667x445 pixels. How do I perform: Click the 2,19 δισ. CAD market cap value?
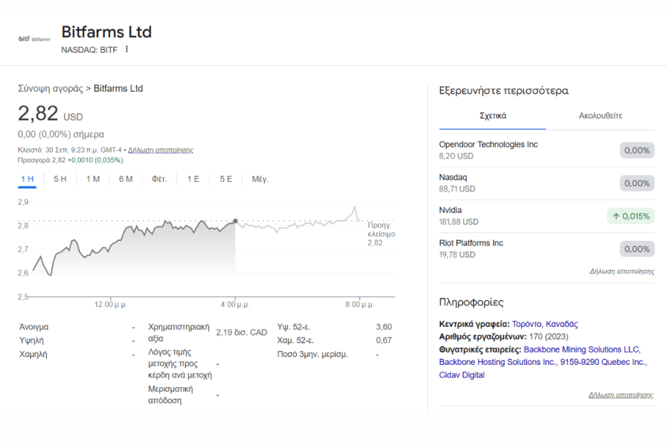tap(241, 333)
